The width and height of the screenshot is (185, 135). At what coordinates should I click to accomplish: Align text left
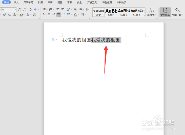click(x=44, y=15)
